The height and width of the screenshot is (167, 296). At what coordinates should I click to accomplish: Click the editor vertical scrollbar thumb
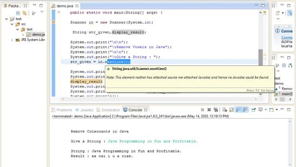click(x=260, y=58)
